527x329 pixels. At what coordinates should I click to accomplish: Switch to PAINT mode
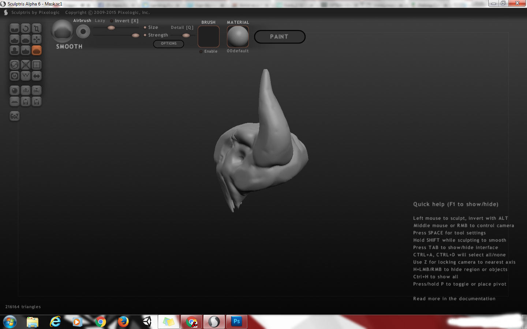point(280,37)
